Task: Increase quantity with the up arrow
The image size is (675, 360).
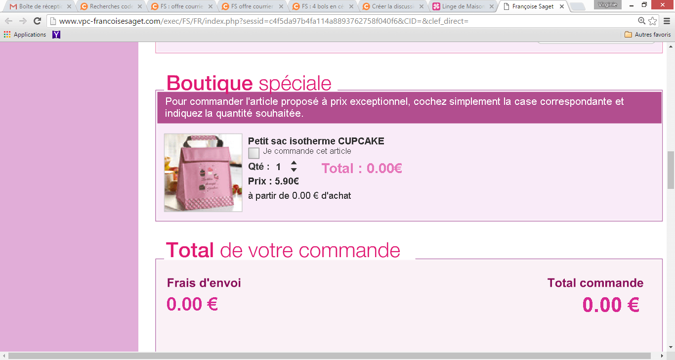Action: pos(294,163)
